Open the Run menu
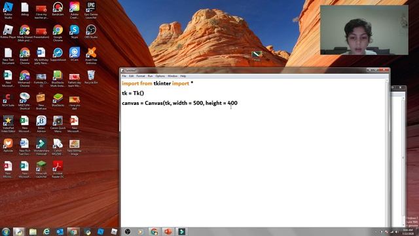This screenshot has height=236, width=419. tap(150, 76)
